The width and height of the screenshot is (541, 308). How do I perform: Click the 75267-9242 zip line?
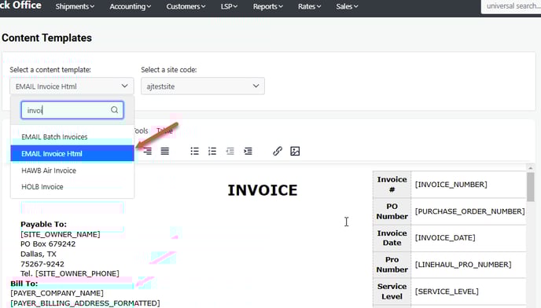42,264
